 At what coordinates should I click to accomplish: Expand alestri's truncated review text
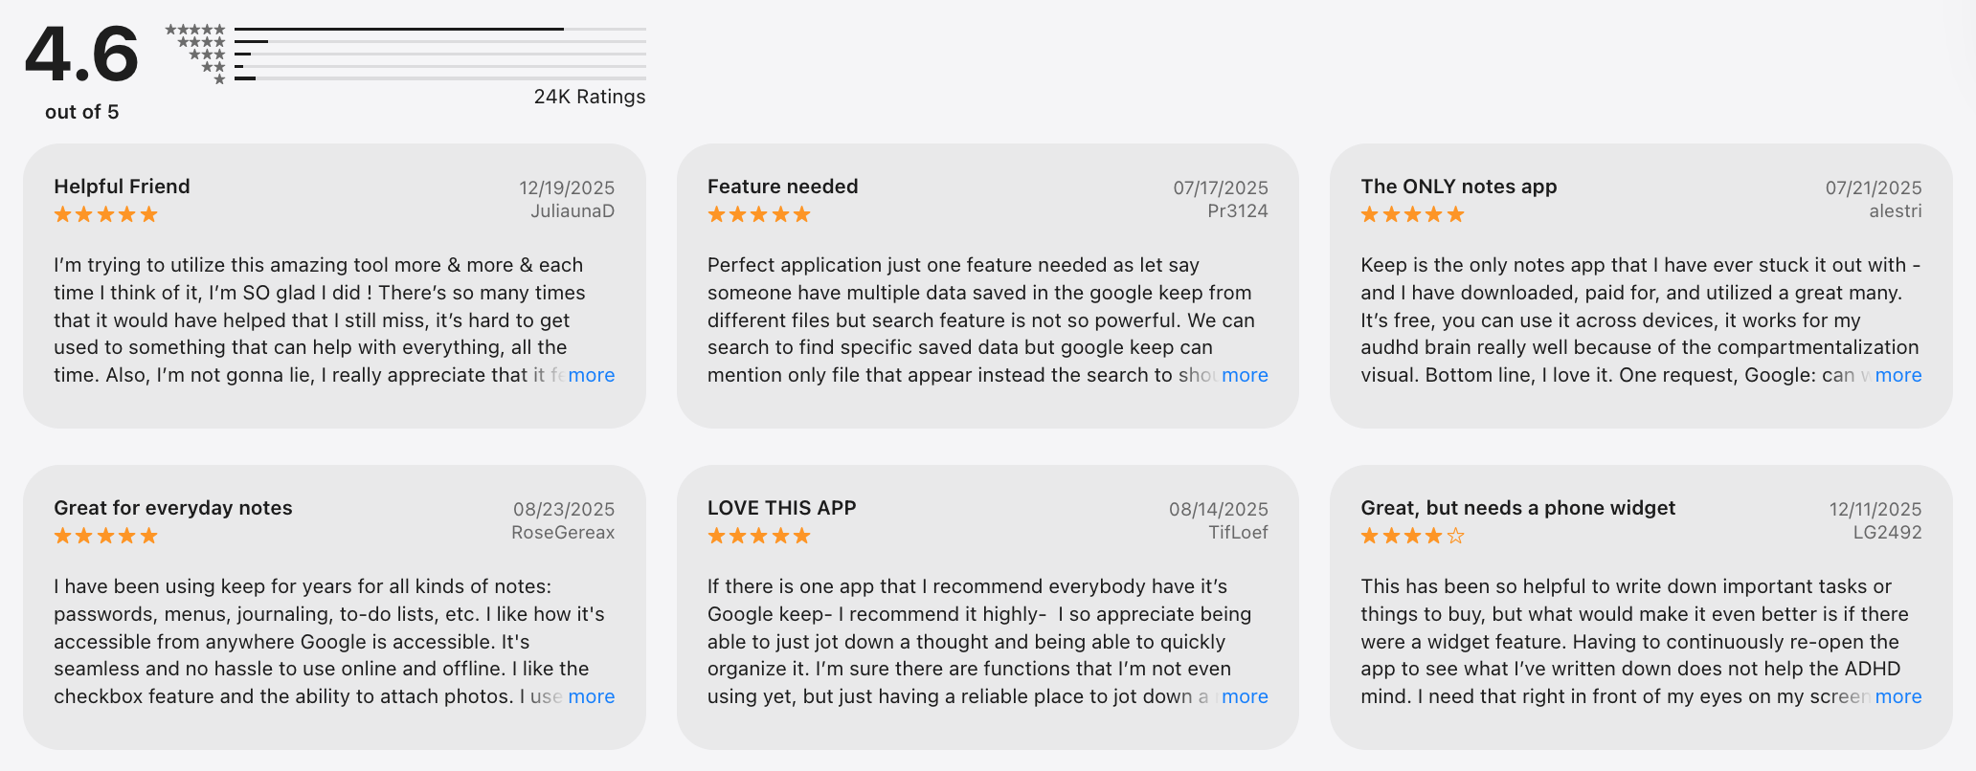pyautogui.click(x=1898, y=375)
